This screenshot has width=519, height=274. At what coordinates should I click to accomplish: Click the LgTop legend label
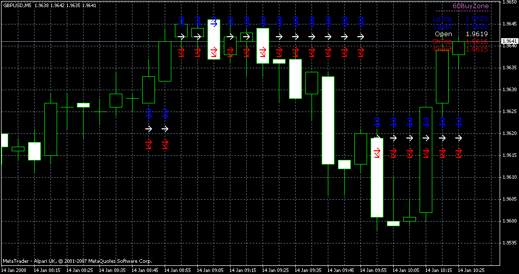pos(443,19)
